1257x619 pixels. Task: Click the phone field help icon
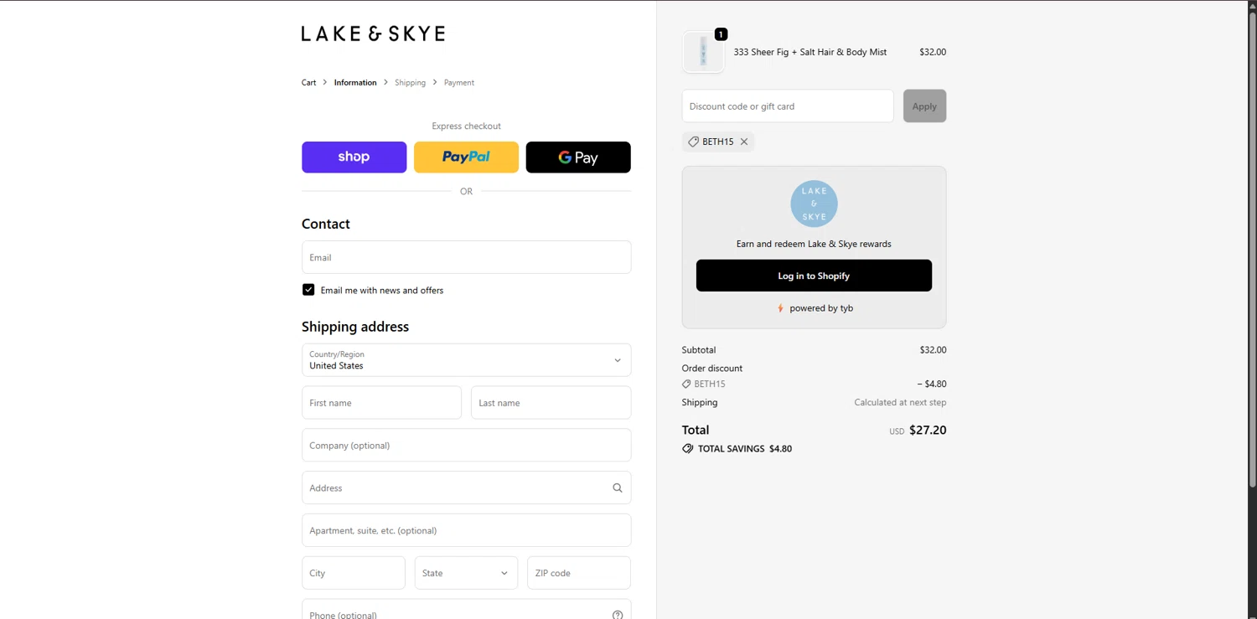[618, 615]
